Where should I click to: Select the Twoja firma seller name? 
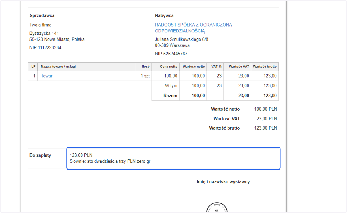click(x=40, y=25)
